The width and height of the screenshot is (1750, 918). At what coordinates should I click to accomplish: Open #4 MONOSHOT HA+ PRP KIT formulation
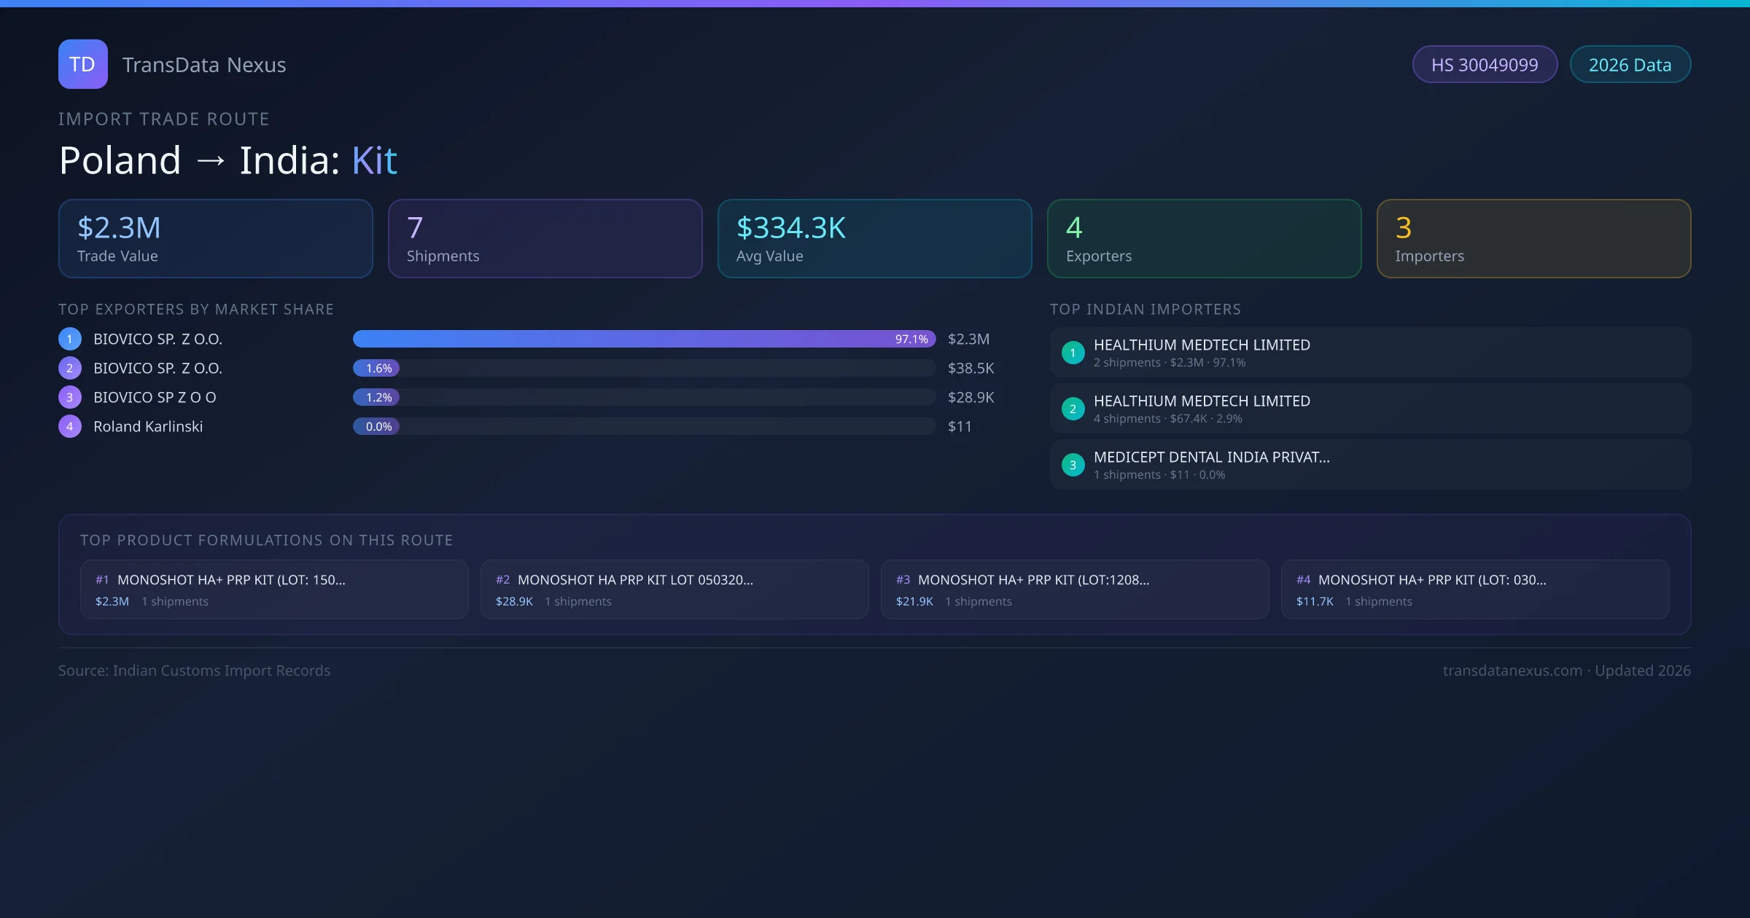(x=1474, y=589)
